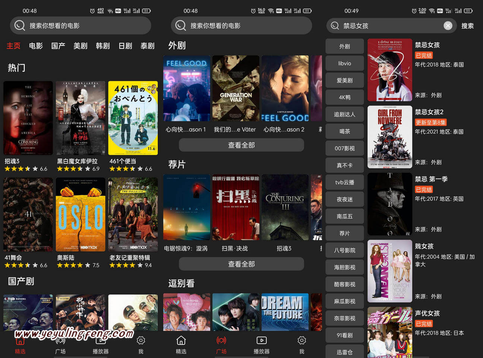Choose the libvio source
The height and width of the screenshot is (358, 483).
pyautogui.click(x=345, y=63)
